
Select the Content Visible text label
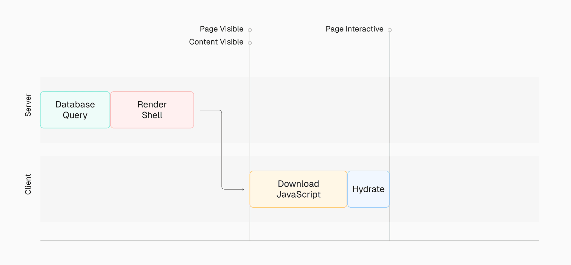[x=216, y=42]
